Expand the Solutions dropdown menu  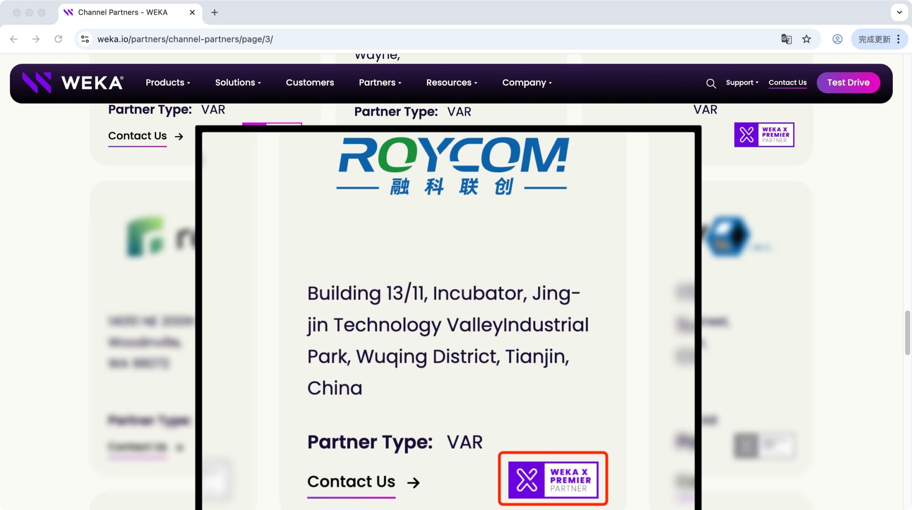tap(238, 83)
